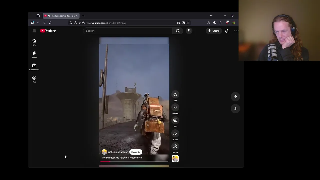
Task: Open Subscriptions in the YouTube sidebar
Action: 34,67
